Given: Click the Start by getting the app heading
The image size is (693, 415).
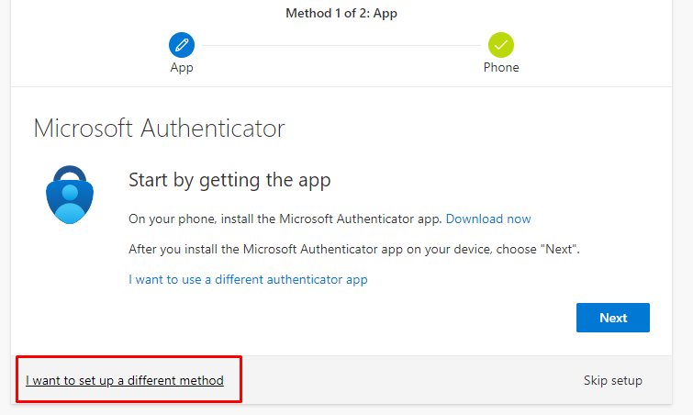Looking at the screenshot, I should click(229, 180).
